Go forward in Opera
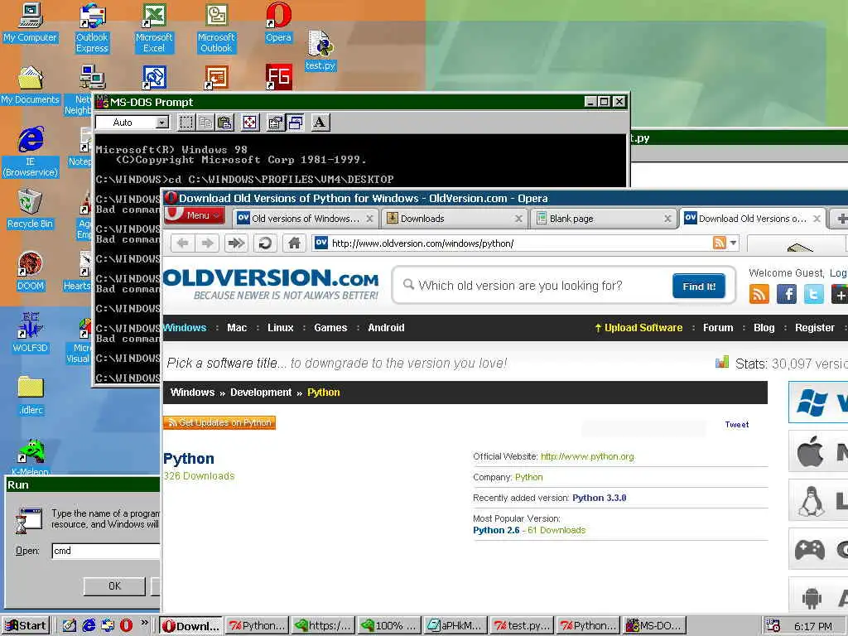The height and width of the screenshot is (636, 848). (207, 243)
